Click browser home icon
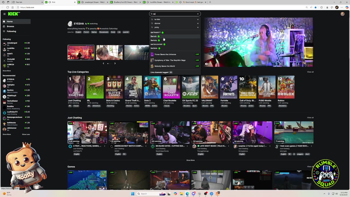The height and width of the screenshot is (197, 350). pyautogui.click(x=13, y=7)
